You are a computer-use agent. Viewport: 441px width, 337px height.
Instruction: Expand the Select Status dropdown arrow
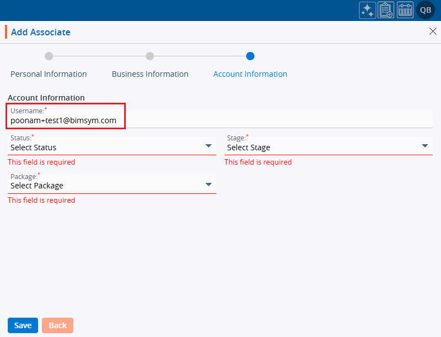pos(209,146)
